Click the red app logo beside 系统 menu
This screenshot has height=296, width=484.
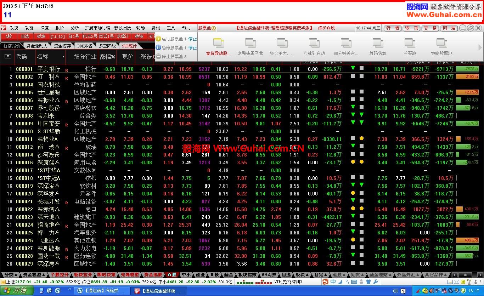coord(4,28)
